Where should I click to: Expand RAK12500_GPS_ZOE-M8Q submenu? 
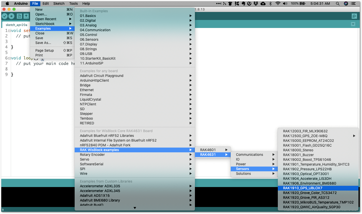tap(318, 136)
